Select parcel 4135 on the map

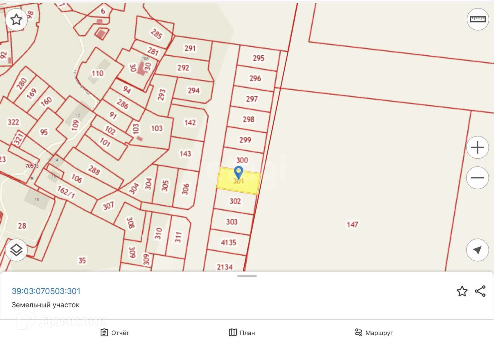point(228,242)
